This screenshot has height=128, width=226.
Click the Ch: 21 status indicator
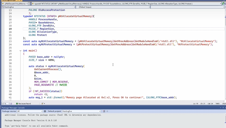[x=203, y=103]
